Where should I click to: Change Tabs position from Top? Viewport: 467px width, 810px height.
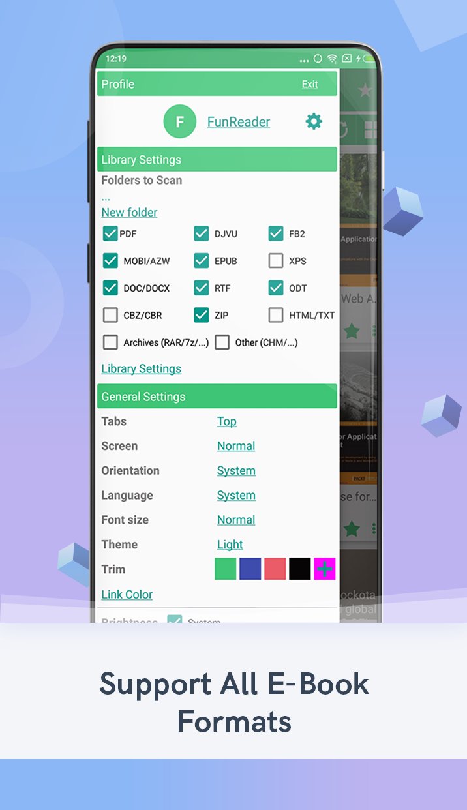pos(226,421)
